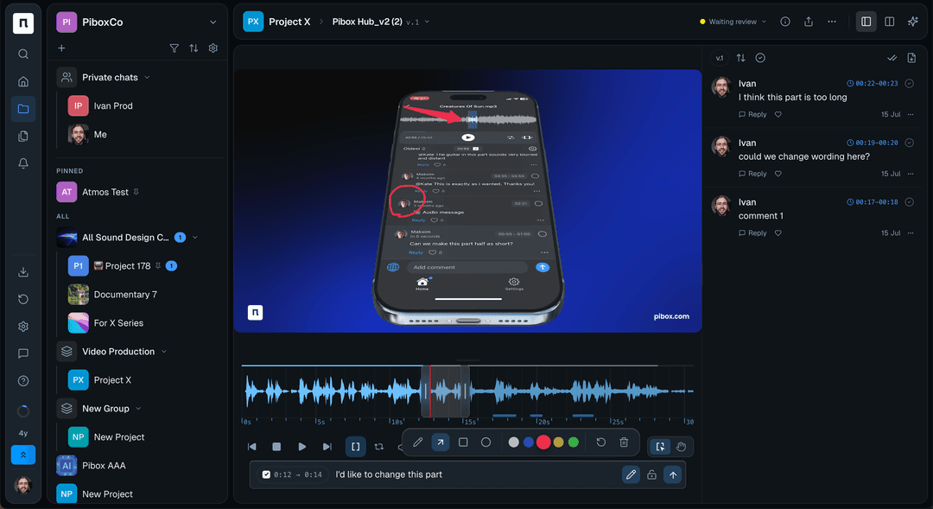933x509 pixels.
Task: Open the help question mark icon
Action: [23, 381]
